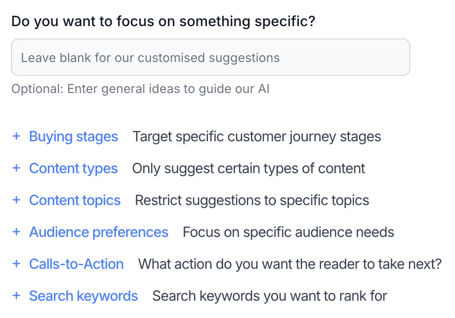Click the plus icon beside Content types
Viewport: 455px width, 318px height.
coord(16,168)
